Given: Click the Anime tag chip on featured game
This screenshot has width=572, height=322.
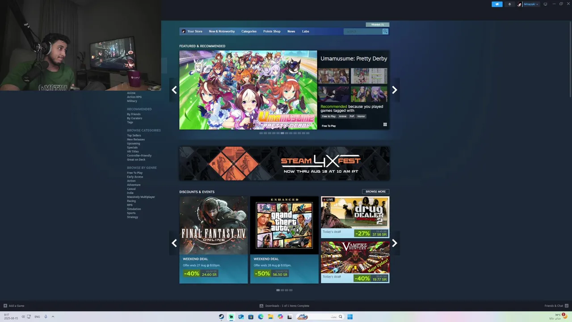Looking at the screenshot, I should pos(342,116).
